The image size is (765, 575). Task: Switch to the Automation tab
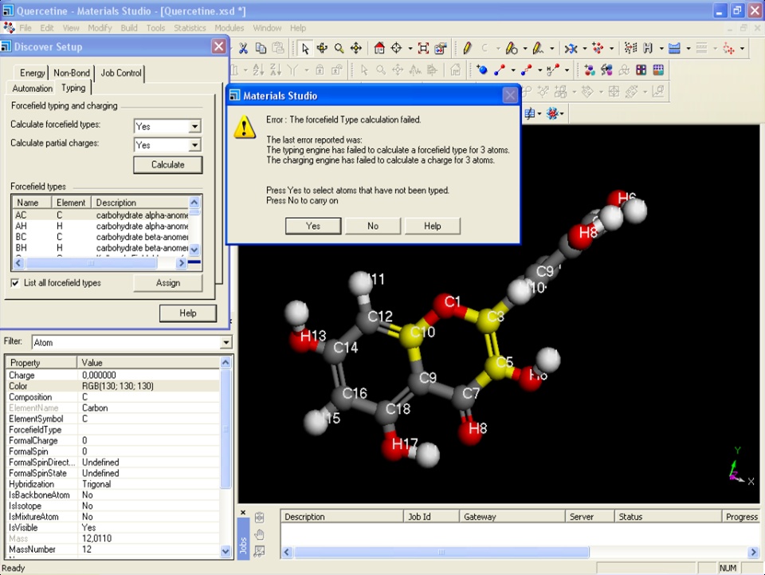pyautogui.click(x=32, y=89)
